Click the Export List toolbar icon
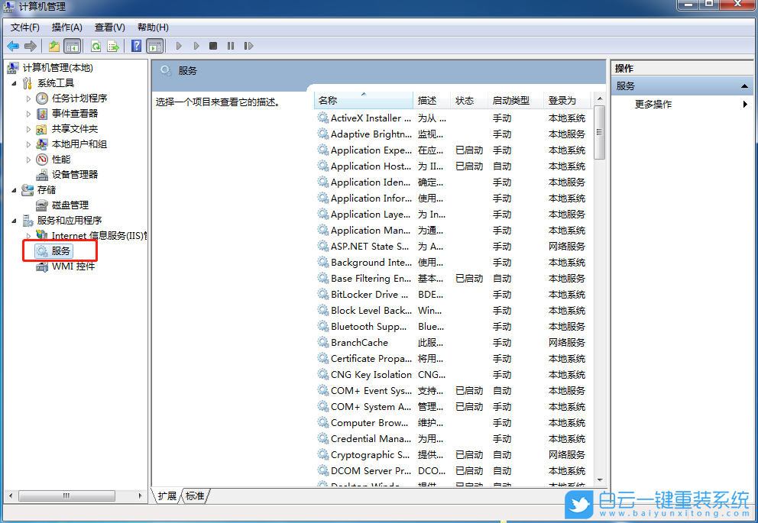 113,46
